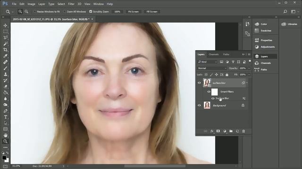Screen dimensions: 302x169
Task: Select the Horizontal Type tool
Action: (5, 117)
